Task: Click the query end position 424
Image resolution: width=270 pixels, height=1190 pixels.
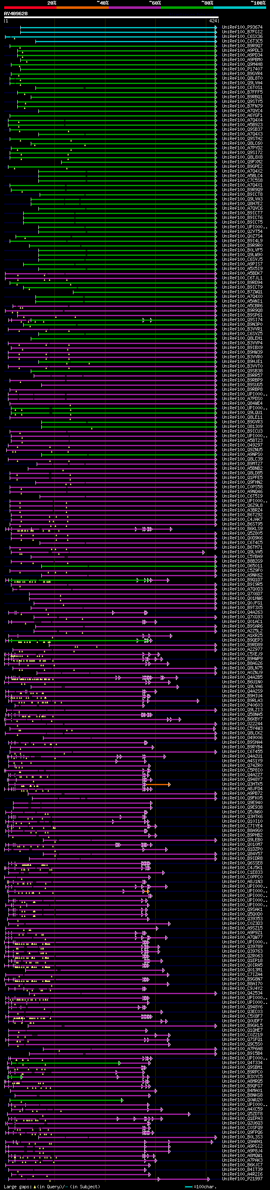Action: 213,21
